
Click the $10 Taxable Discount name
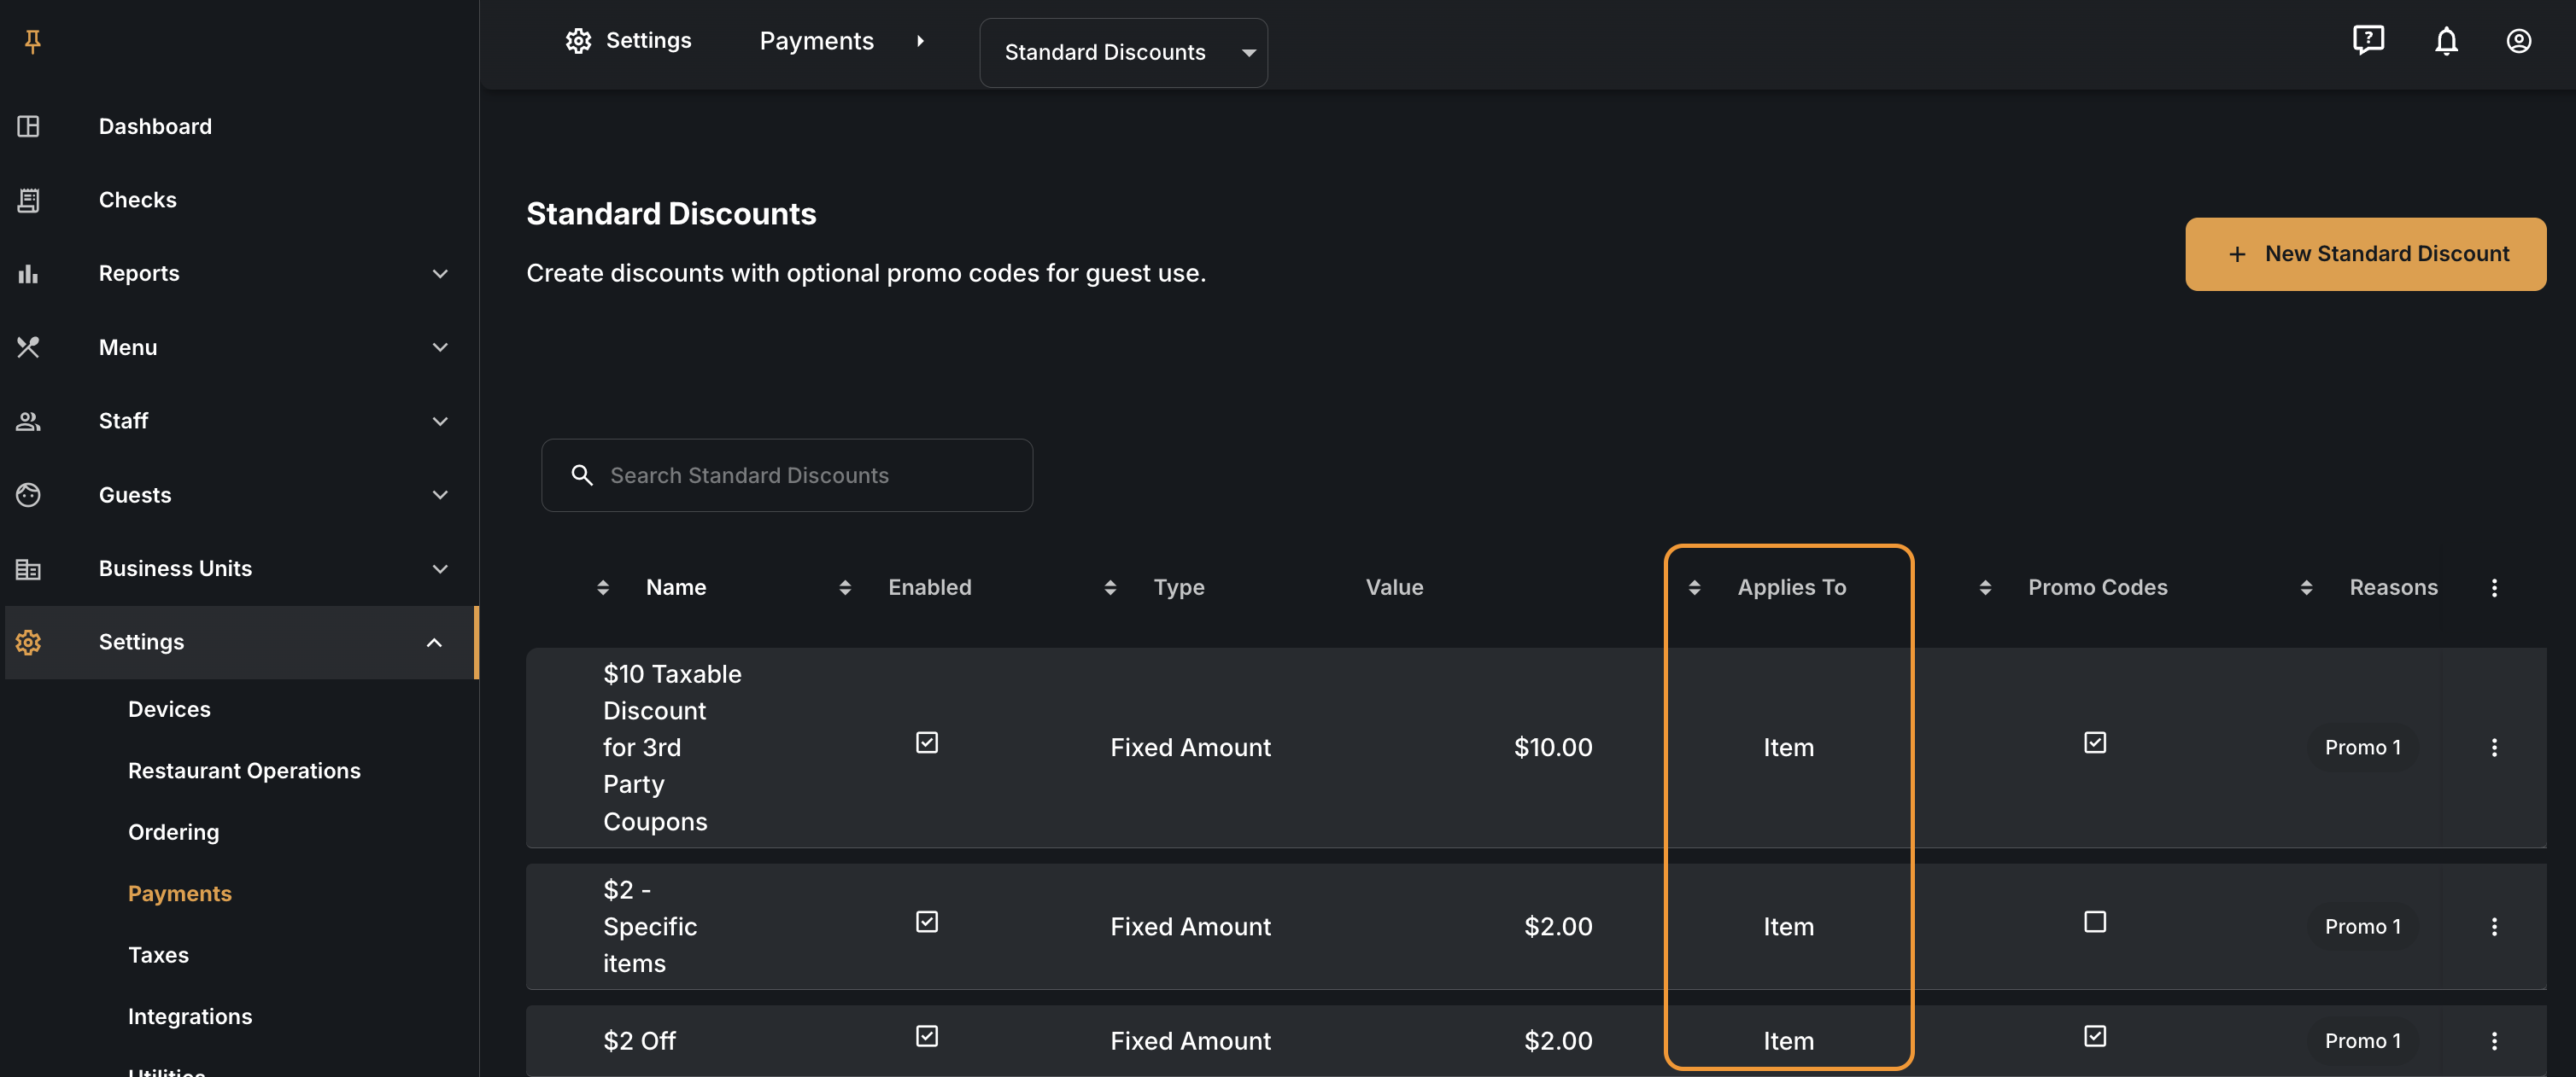coord(672,748)
